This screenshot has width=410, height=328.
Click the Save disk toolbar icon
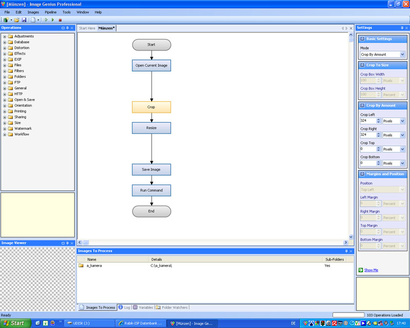[x=24, y=20]
